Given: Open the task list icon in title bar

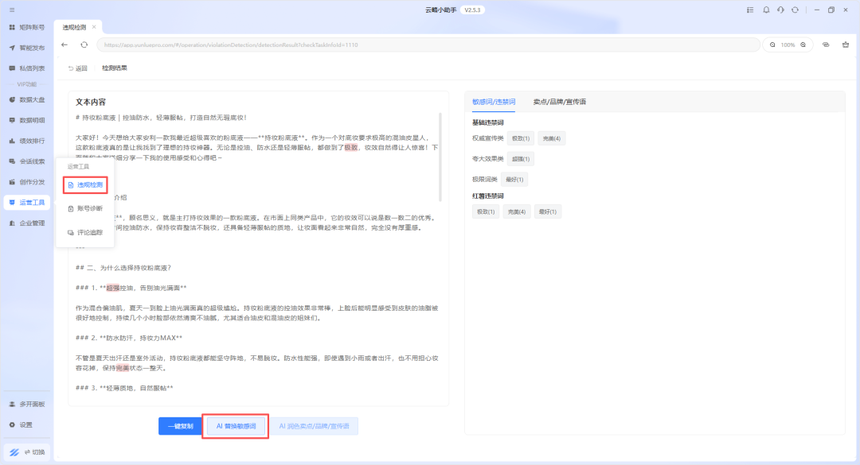Looking at the screenshot, I should pos(750,10).
